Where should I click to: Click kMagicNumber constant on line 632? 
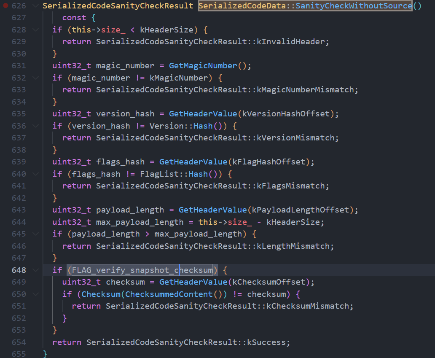179,78
